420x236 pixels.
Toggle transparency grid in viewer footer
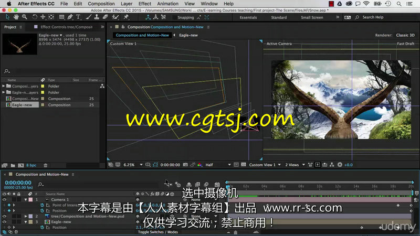[243, 165]
